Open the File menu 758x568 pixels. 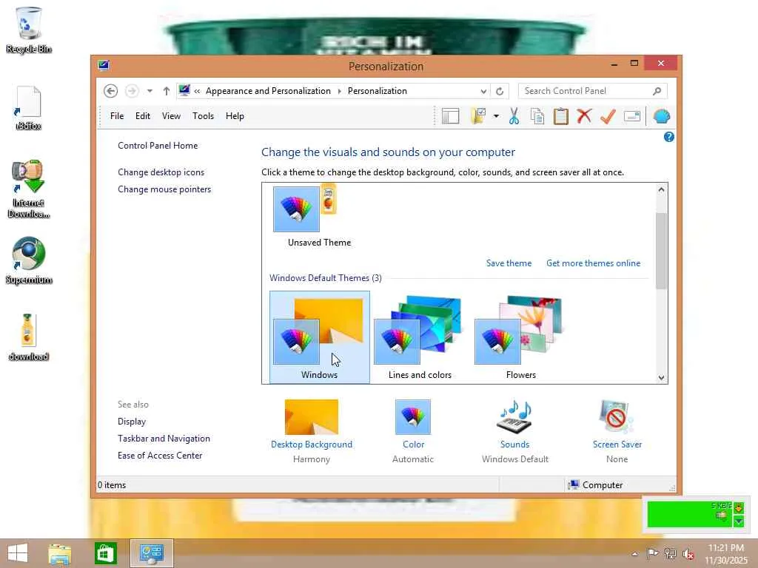click(117, 116)
